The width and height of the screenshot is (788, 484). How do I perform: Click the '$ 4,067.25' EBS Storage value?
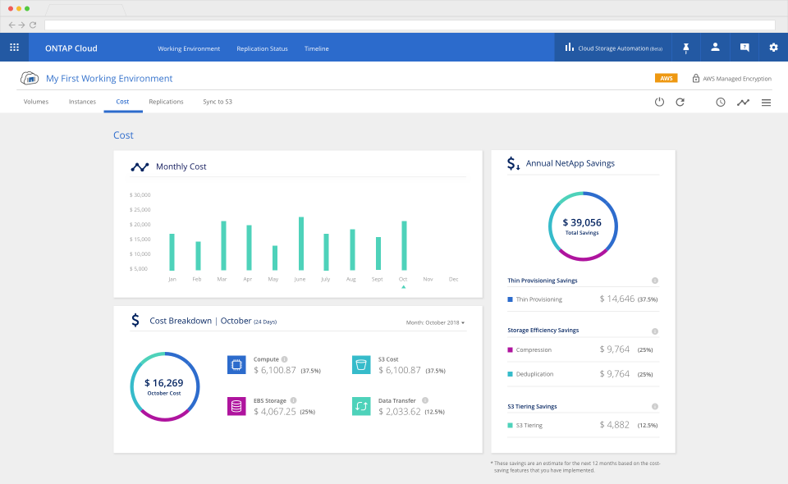275,412
